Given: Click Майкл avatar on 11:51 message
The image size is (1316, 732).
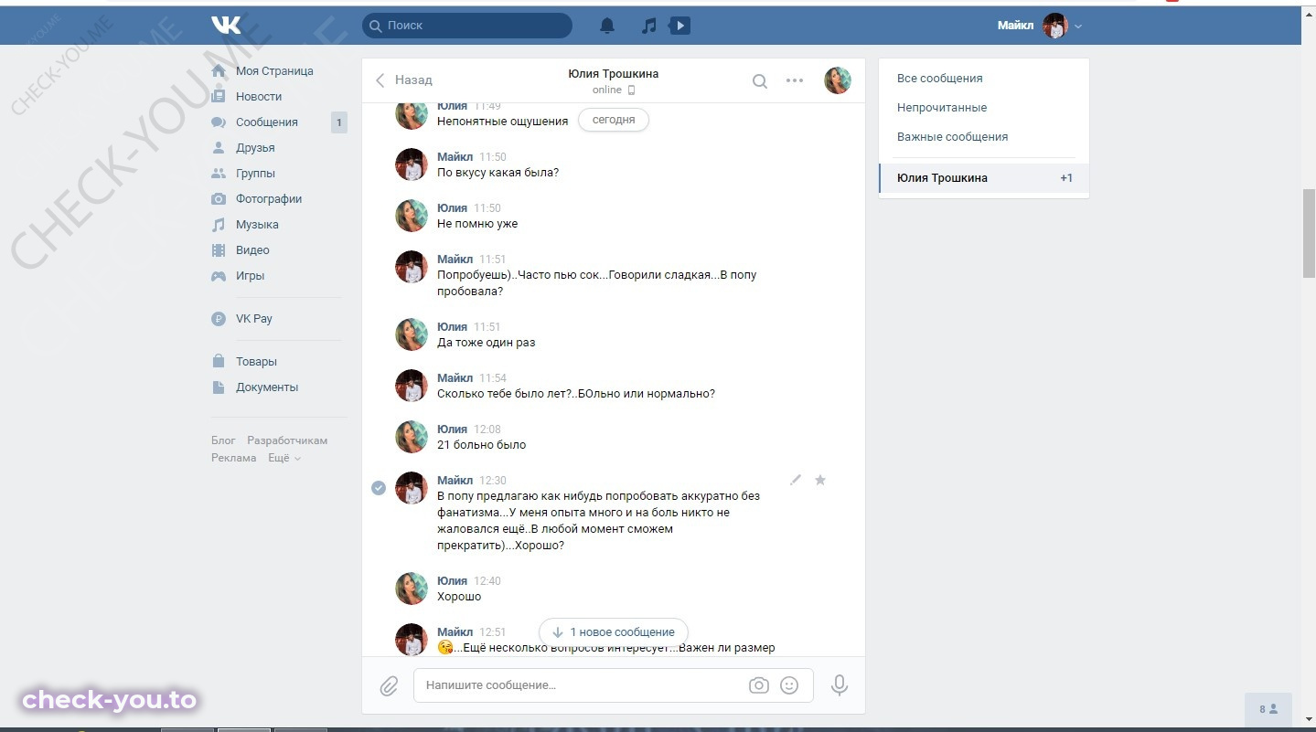Looking at the screenshot, I should [412, 267].
